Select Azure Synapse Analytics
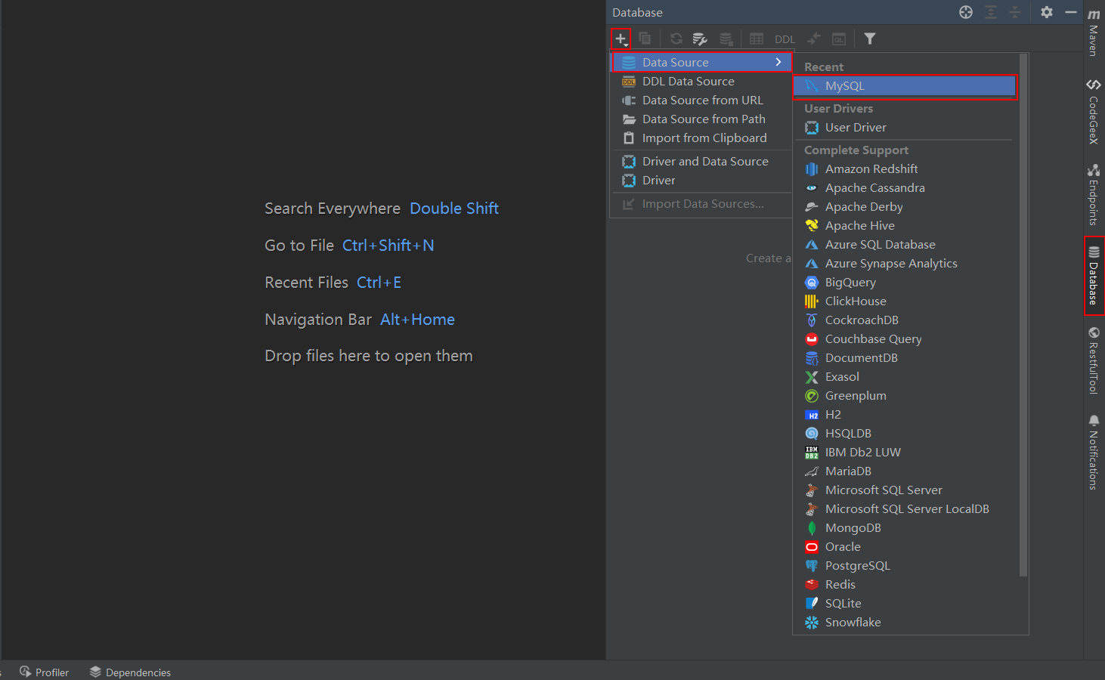The width and height of the screenshot is (1105, 680). [x=905, y=264]
